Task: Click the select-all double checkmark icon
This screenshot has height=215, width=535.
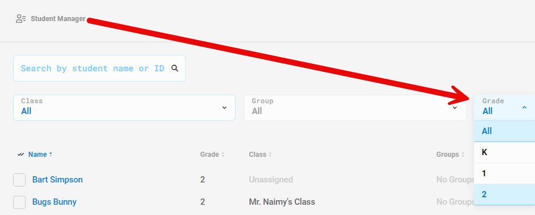Action: [x=21, y=155]
